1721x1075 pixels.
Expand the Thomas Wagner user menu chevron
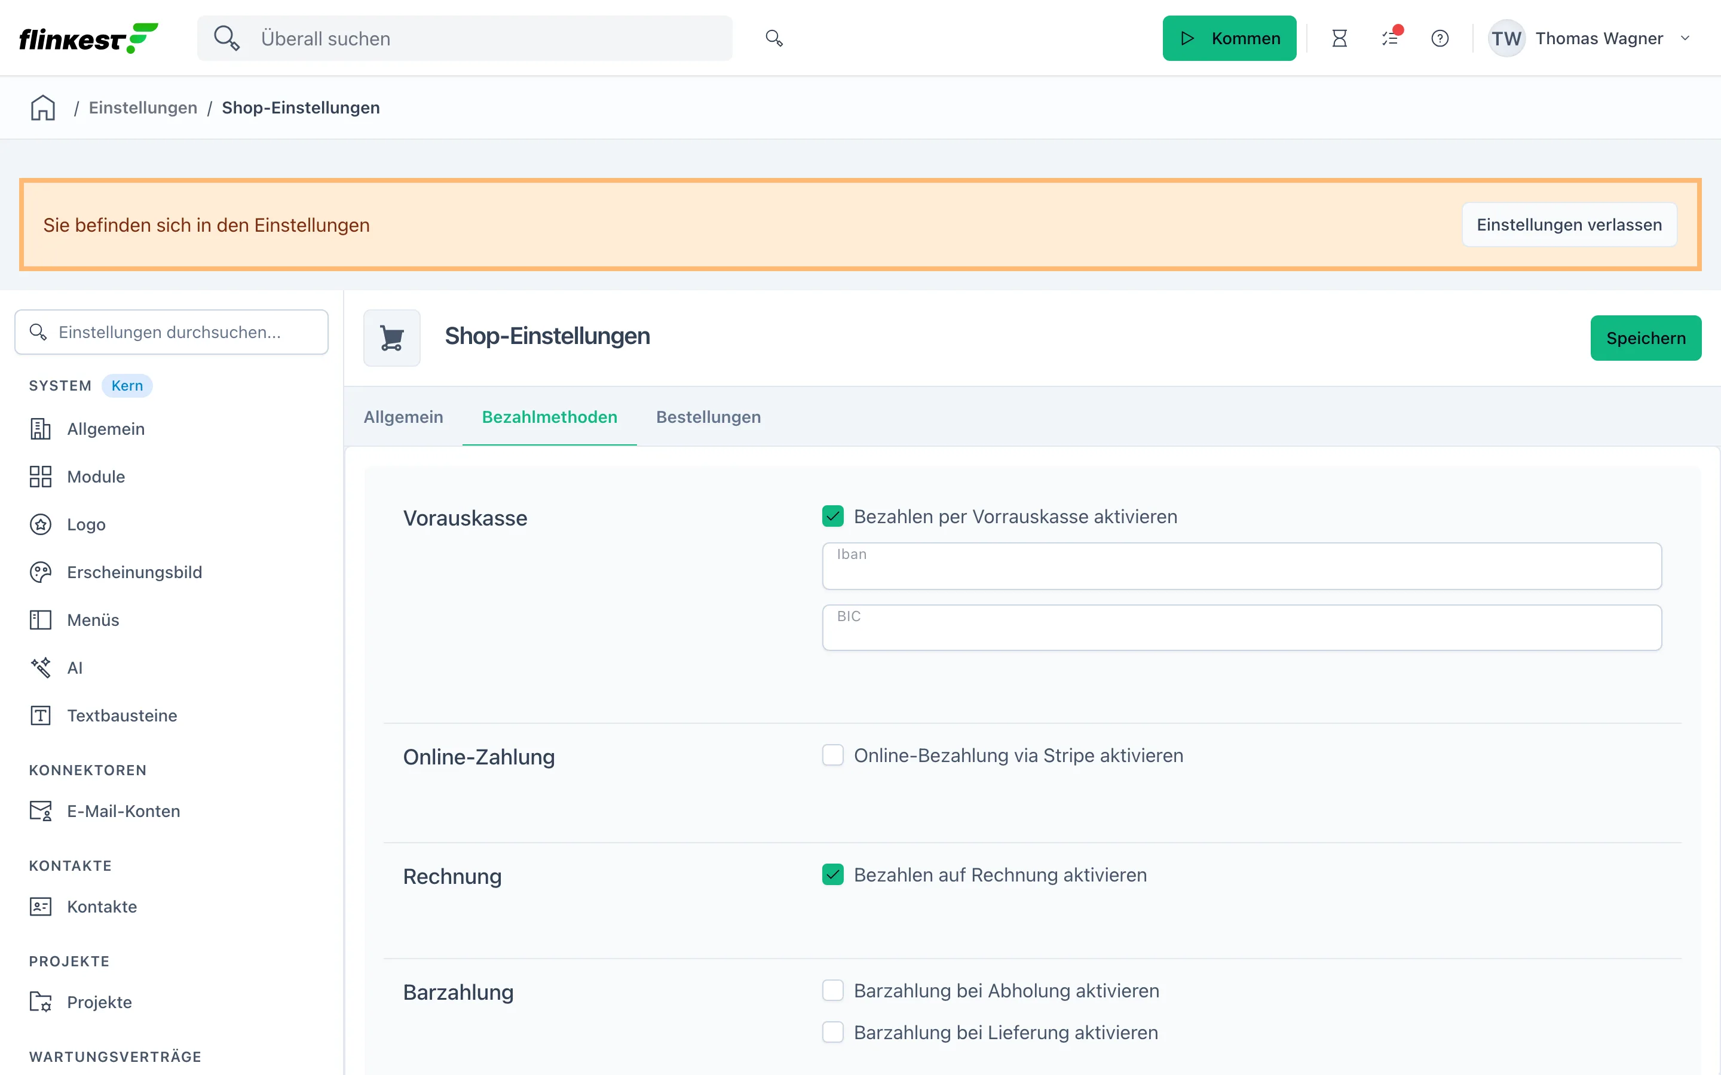click(1685, 38)
